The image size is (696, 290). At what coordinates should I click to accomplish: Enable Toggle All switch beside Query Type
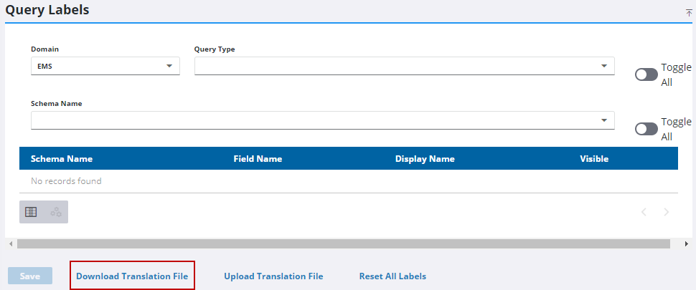(x=646, y=74)
